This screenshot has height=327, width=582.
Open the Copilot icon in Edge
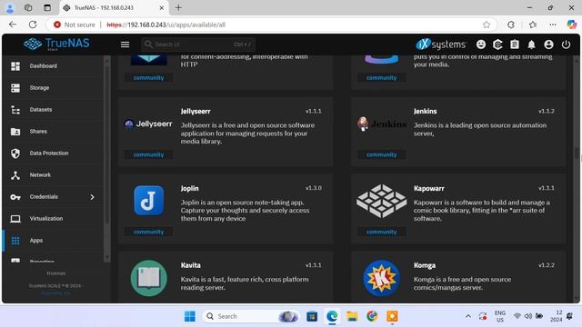[x=572, y=25]
